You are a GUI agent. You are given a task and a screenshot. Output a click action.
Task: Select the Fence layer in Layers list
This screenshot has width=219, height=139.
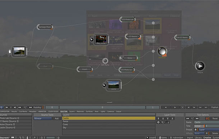pos(109,121)
